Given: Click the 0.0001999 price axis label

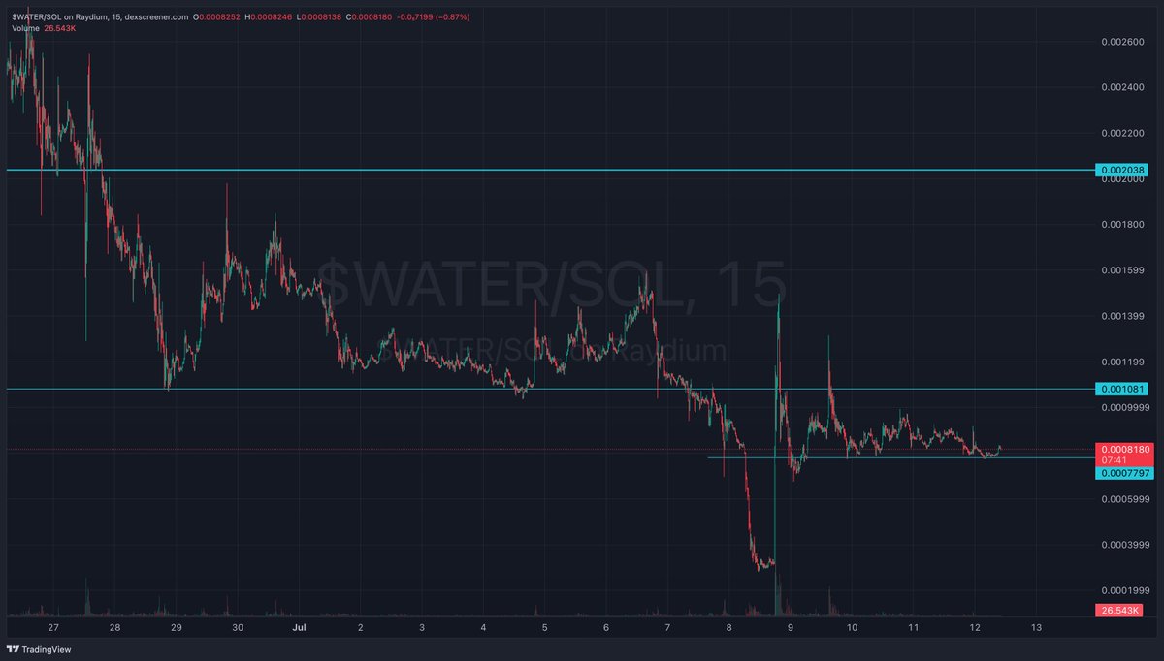Looking at the screenshot, I should click(1125, 590).
